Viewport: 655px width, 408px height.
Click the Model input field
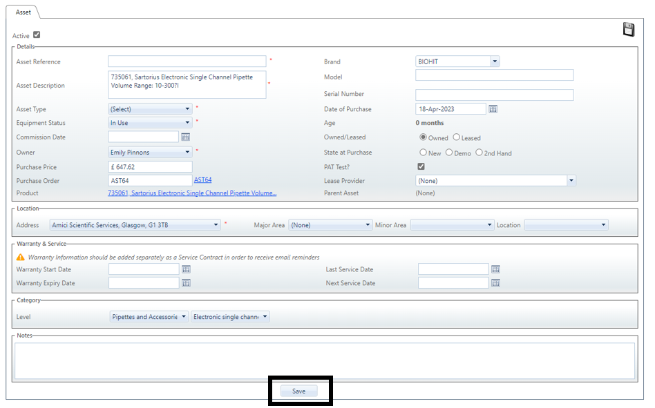[495, 75]
